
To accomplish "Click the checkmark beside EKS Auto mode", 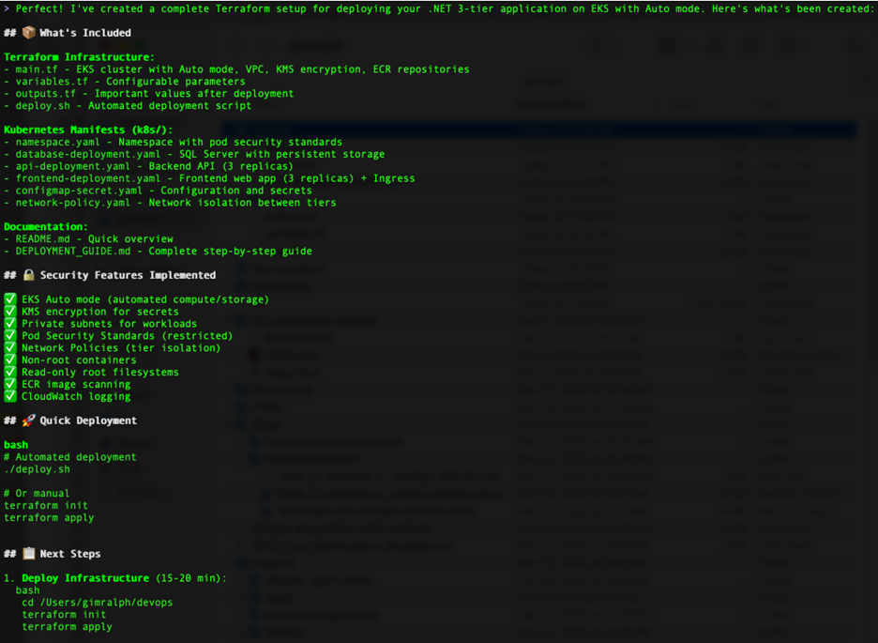I will point(10,299).
